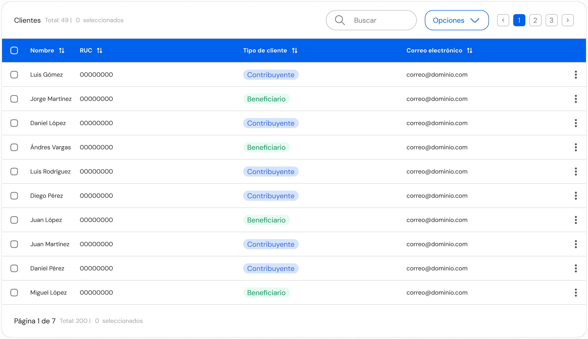Switch to page 3

click(552, 20)
